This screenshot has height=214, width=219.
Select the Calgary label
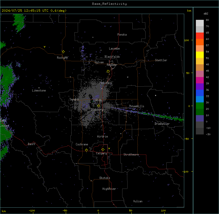[102, 153]
